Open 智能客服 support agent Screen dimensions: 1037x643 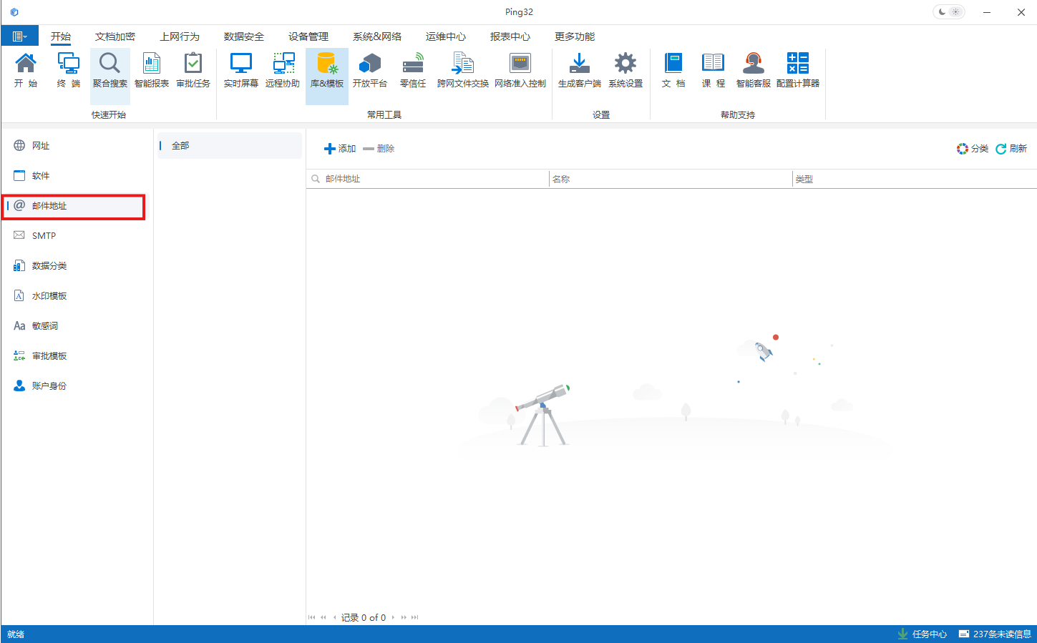(x=753, y=70)
